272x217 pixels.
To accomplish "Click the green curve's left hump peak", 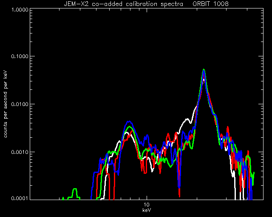I will click(129, 127).
